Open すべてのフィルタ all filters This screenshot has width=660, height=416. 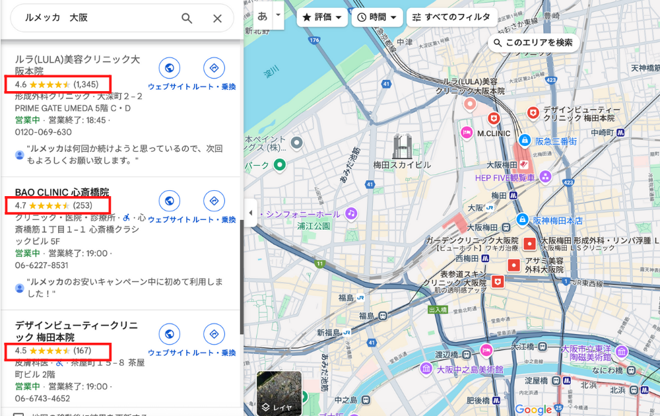452,17
